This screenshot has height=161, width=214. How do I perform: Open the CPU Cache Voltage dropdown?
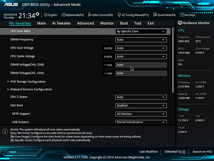click(141, 57)
